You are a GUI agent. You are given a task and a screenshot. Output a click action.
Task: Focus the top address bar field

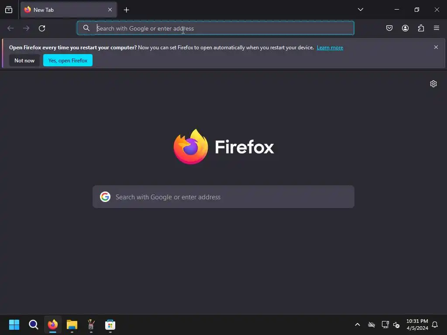point(216,28)
